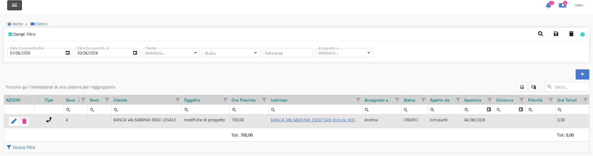
Task: Open the BANCA VALSABBINA address link
Action: coord(313,120)
